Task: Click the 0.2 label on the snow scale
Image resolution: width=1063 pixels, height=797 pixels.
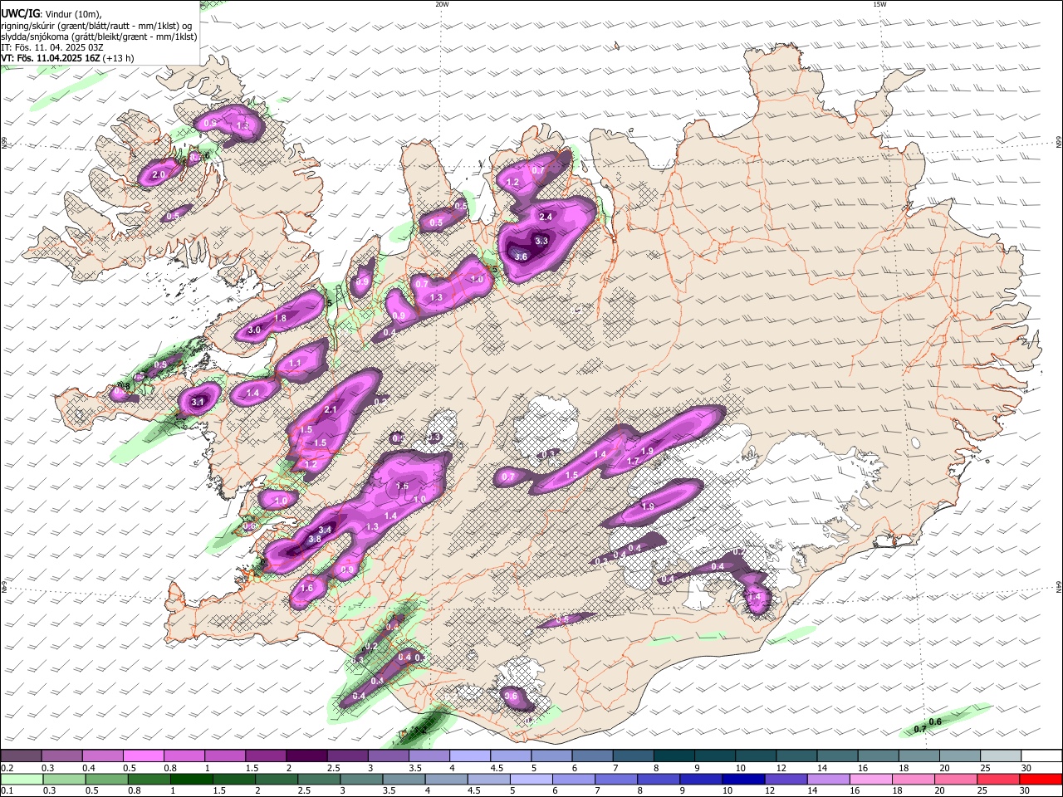Action: coord(7,768)
